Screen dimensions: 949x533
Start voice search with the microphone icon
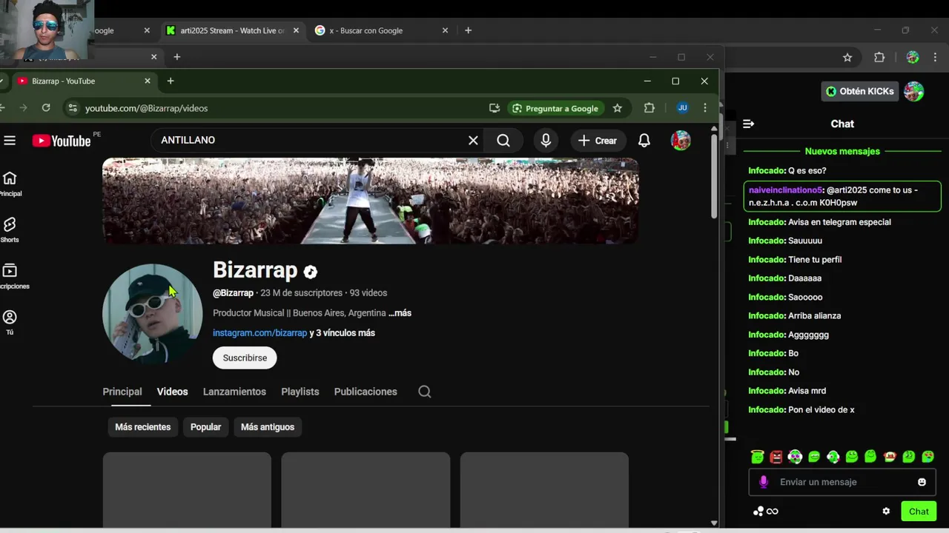coord(546,141)
